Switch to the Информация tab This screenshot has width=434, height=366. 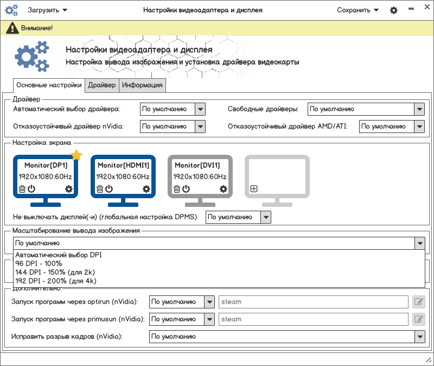click(142, 85)
